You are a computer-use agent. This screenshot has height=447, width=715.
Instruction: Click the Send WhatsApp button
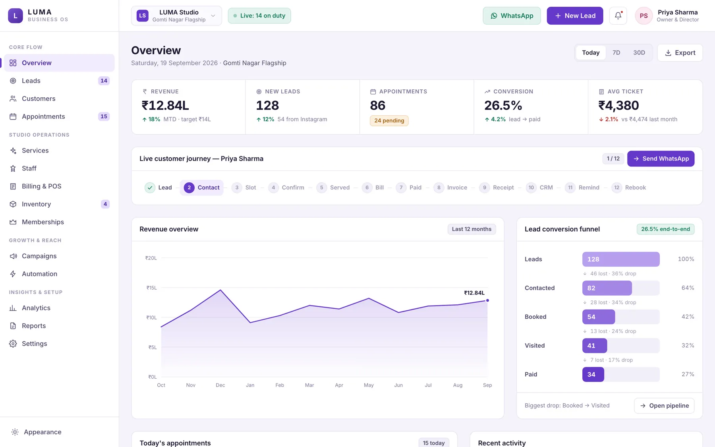[x=661, y=159]
